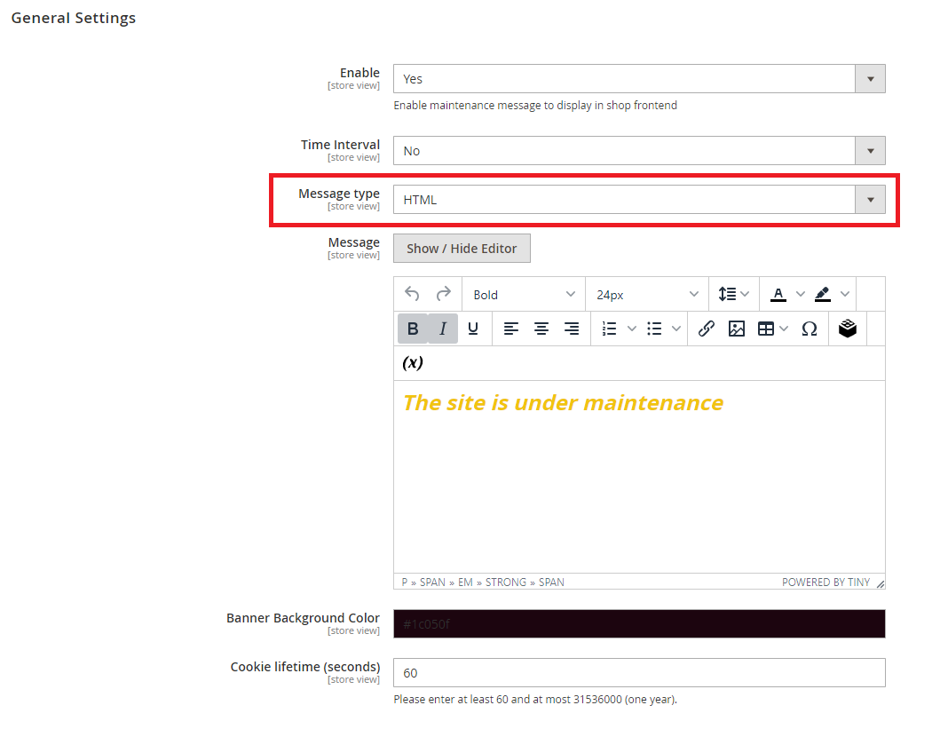The image size is (940, 729).
Task: Click the Cookie lifetime input field
Action: tap(638, 673)
